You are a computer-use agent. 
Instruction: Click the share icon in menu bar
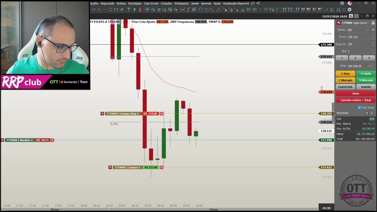pos(258,3)
